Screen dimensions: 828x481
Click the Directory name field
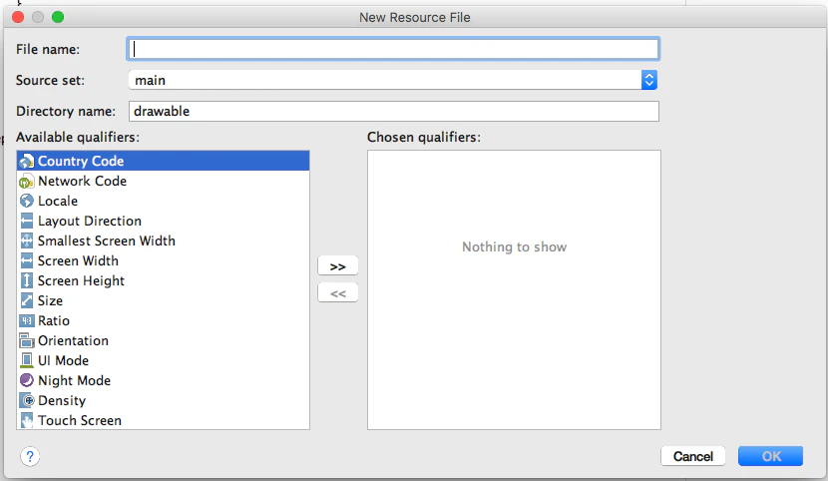[394, 112]
